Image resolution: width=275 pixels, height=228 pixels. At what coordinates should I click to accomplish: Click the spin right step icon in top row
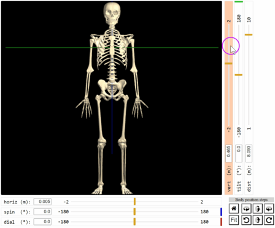coord(269,209)
